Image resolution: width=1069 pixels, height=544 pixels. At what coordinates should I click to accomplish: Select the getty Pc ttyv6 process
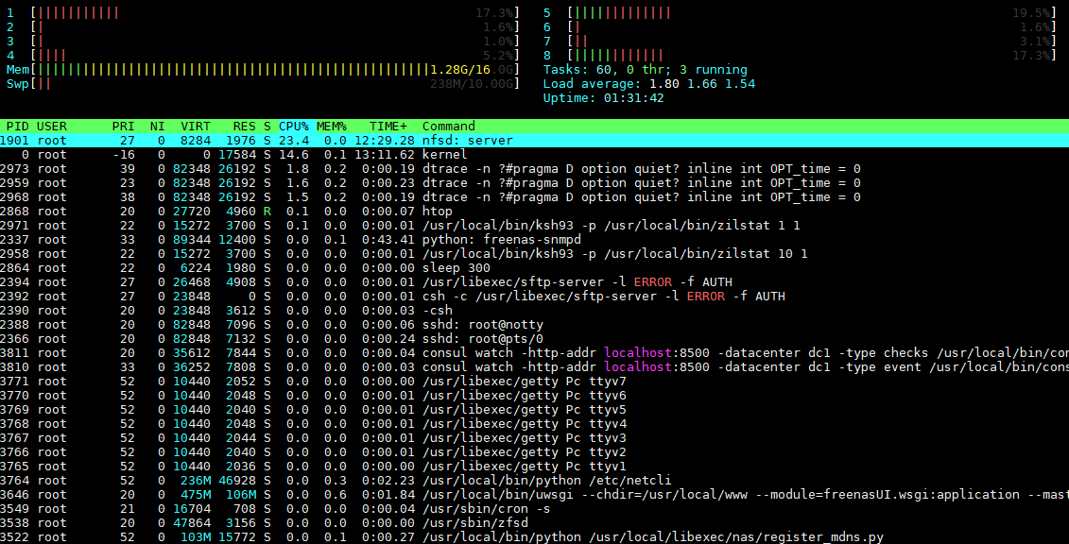click(x=535, y=396)
